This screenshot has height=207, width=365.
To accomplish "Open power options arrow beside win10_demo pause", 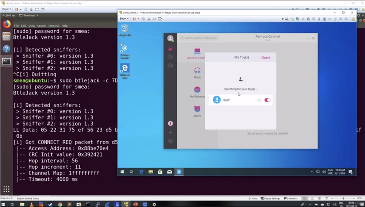I will (138, 19).
